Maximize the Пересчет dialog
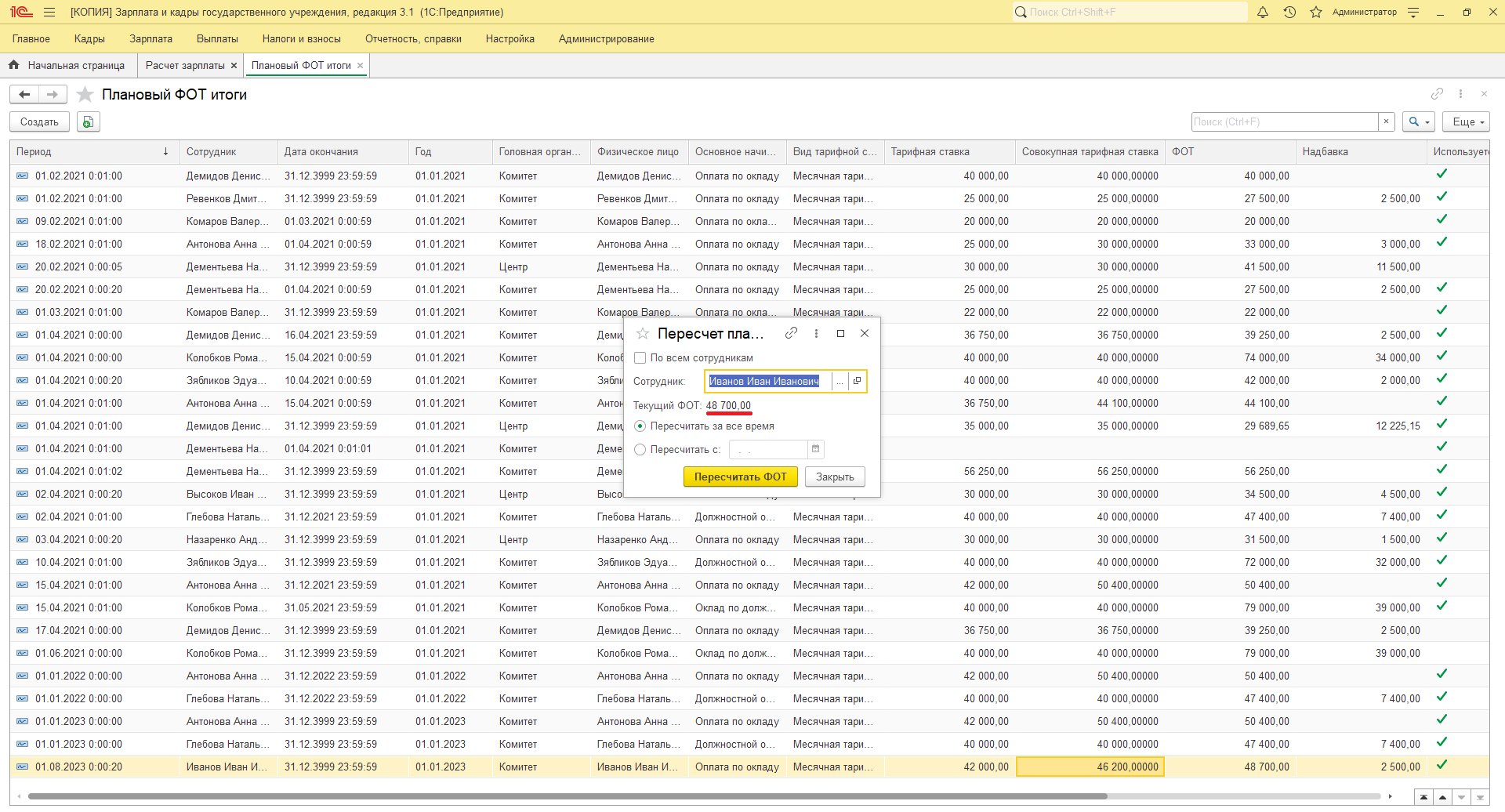The height and width of the screenshot is (812, 1505). 840,333
